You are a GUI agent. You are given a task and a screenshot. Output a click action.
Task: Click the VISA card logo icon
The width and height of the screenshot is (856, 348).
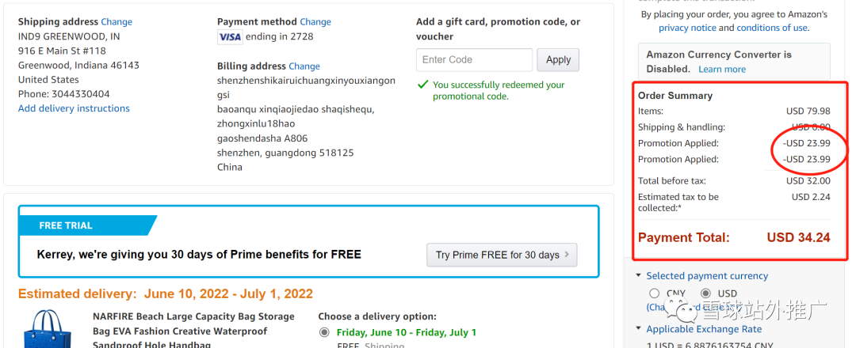point(229,36)
